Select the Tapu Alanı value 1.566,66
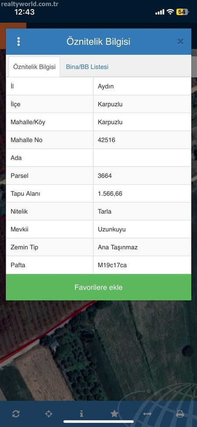This screenshot has width=197, height=427. point(110,194)
